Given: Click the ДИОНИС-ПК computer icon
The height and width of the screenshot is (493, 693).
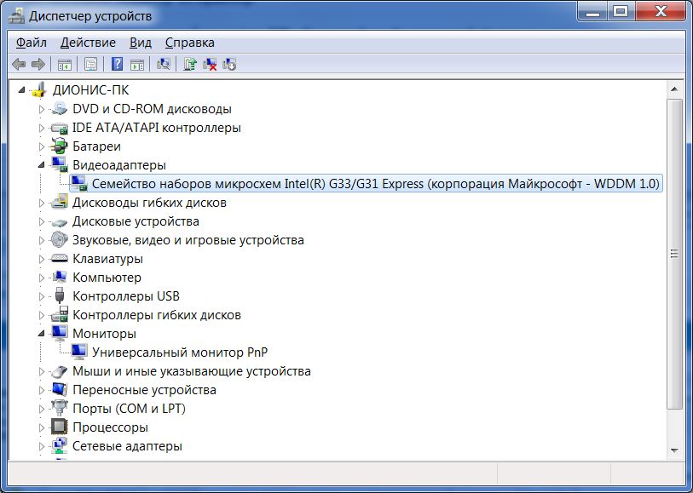Looking at the screenshot, I should [38, 90].
